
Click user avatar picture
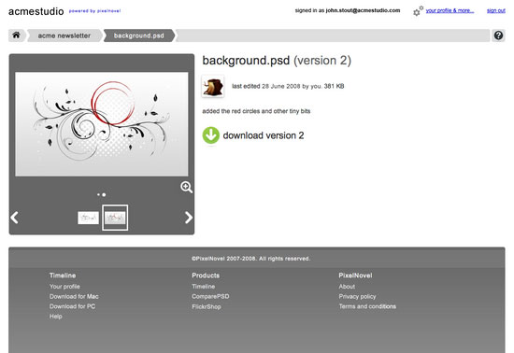pos(213,87)
